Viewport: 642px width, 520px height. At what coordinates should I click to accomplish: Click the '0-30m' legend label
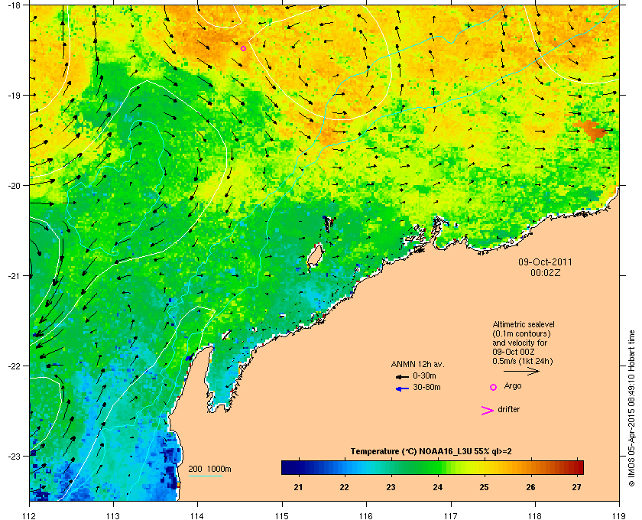(424, 375)
